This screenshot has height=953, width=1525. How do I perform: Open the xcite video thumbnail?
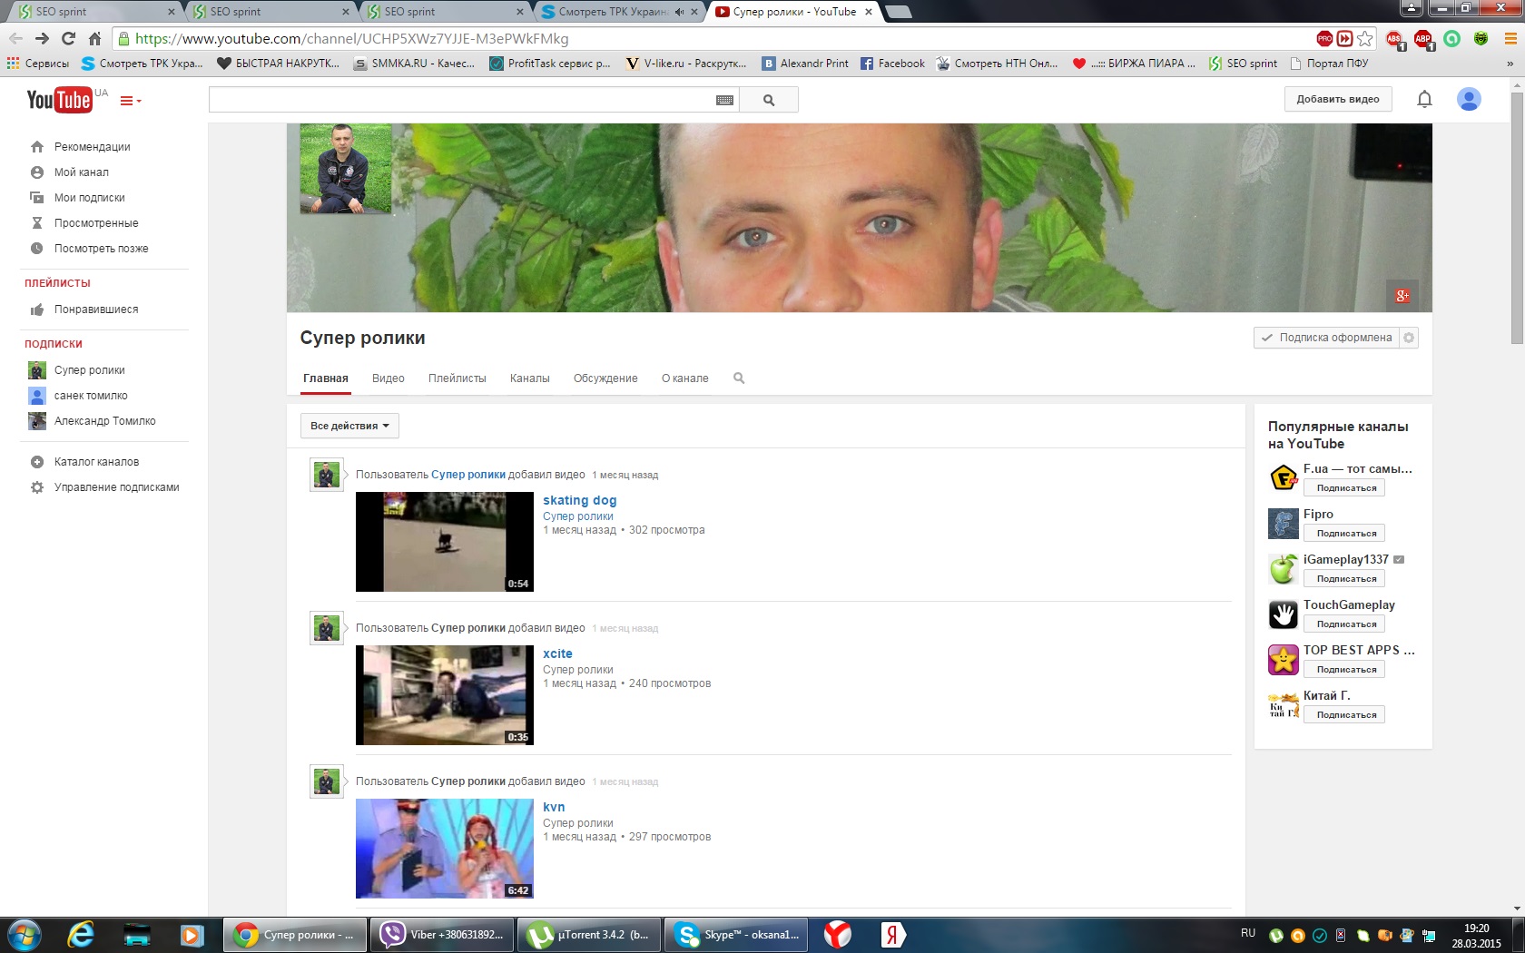click(445, 695)
